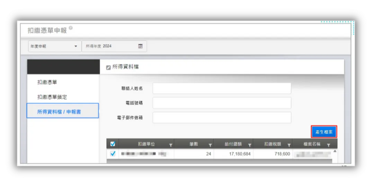
Task: Open the calendar icon for 所得年度
Action: [141, 46]
